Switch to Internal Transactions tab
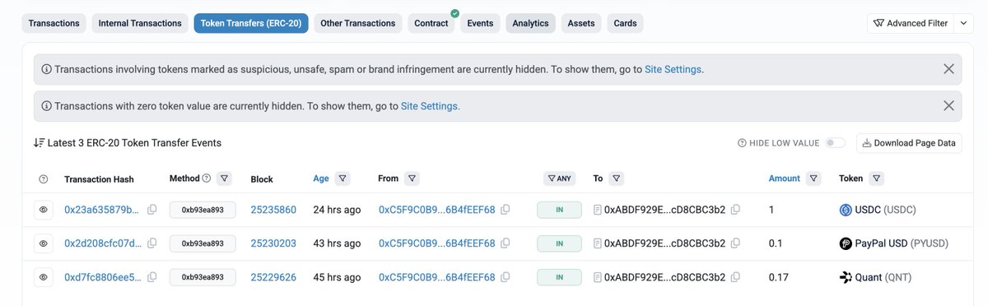The image size is (988, 306). [140, 23]
